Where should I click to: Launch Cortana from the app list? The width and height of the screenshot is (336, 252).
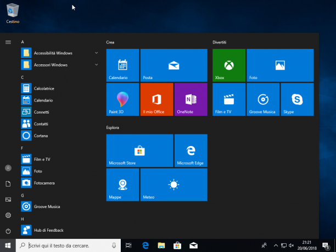(60, 136)
